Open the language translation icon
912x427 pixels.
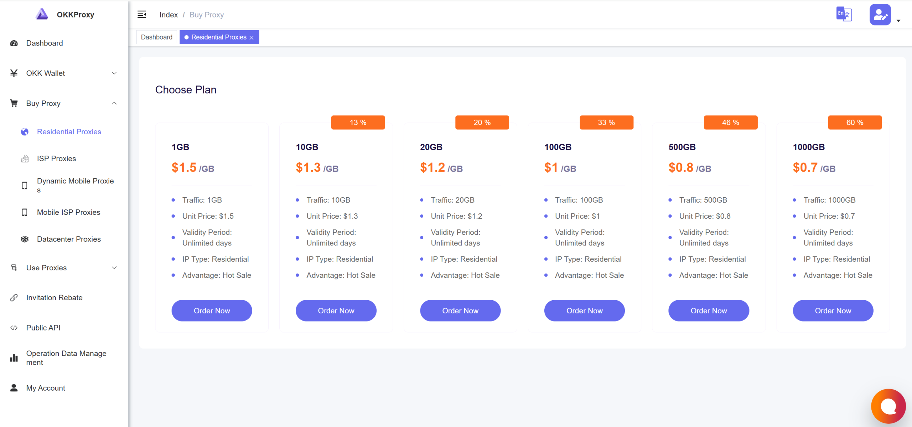tap(844, 15)
